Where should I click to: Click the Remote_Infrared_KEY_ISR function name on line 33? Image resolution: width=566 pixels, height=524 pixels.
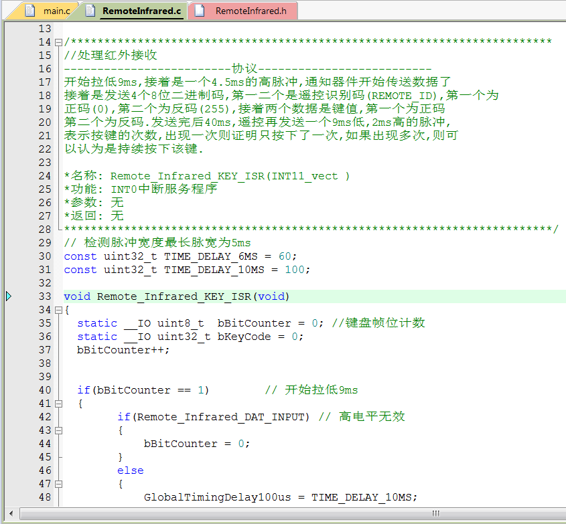174,296
